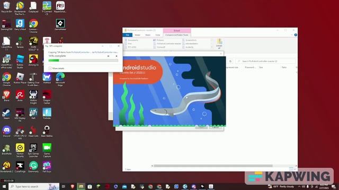339x190 pixels.
Task: Switch to the Share ribbon tab
Action: tap(148, 35)
